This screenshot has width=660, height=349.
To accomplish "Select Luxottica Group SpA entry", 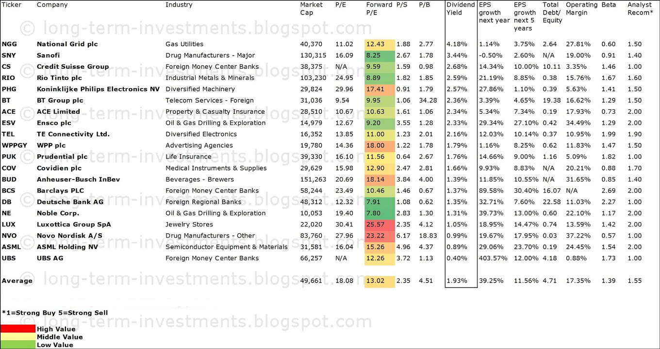I will [x=74, y=224].
